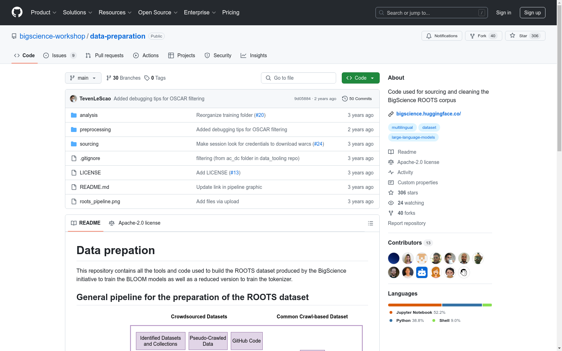Click the Shell green language bar segment

pos(487,305)
